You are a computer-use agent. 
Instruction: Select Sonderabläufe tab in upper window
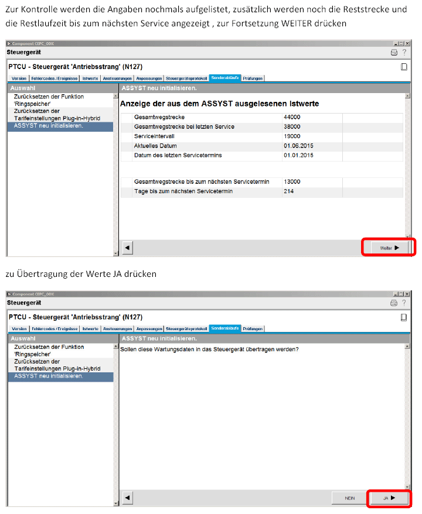point(225,78)
